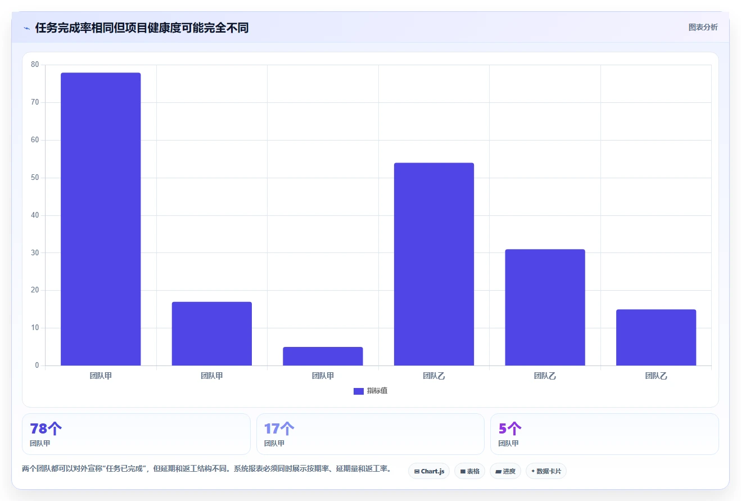Click the y-axis tick label 70
Viewport: 741px width, 501px height.
pos(35,102)
